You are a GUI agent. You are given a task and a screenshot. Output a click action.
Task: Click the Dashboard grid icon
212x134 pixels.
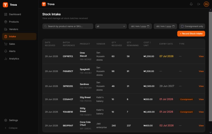coord(6,14)
